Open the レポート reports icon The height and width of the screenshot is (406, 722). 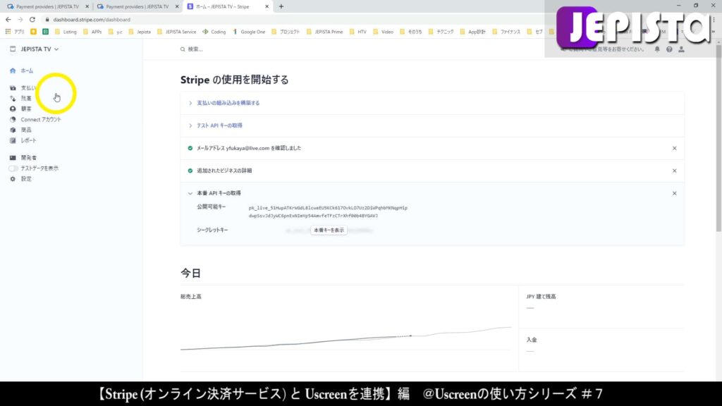[13, 141]
